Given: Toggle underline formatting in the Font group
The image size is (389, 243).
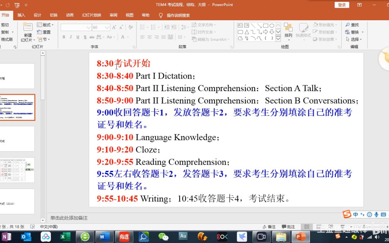Looking at the screenshot, I should [77, 37].
